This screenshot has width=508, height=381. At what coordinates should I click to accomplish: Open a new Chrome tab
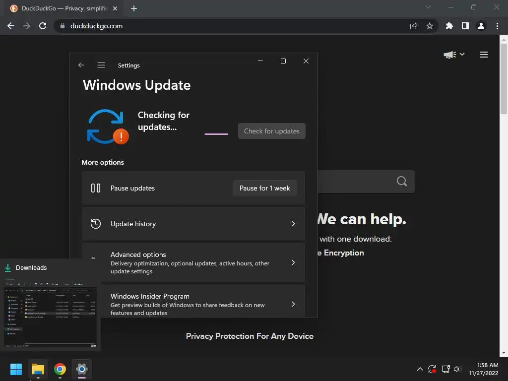tap(134, 8)
